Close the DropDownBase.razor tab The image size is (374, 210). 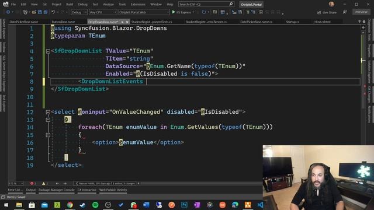(x=127, y=22)
